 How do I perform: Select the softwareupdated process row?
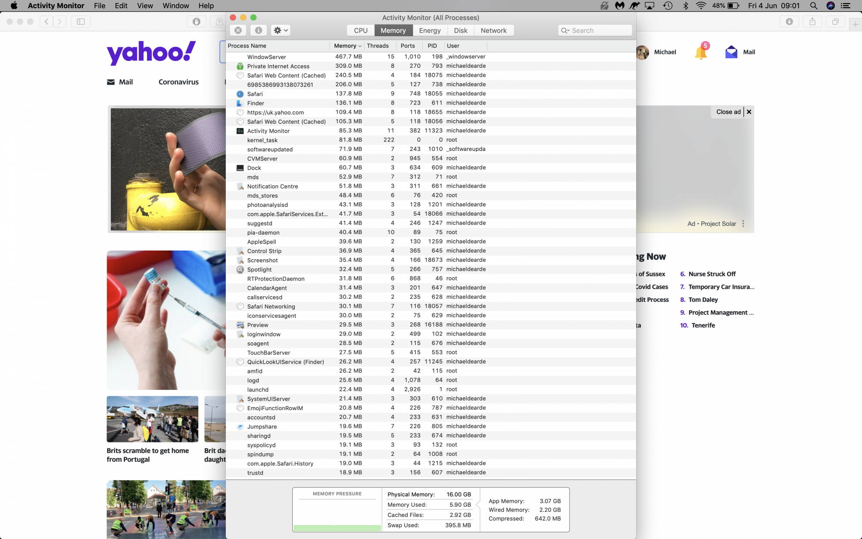431,149
